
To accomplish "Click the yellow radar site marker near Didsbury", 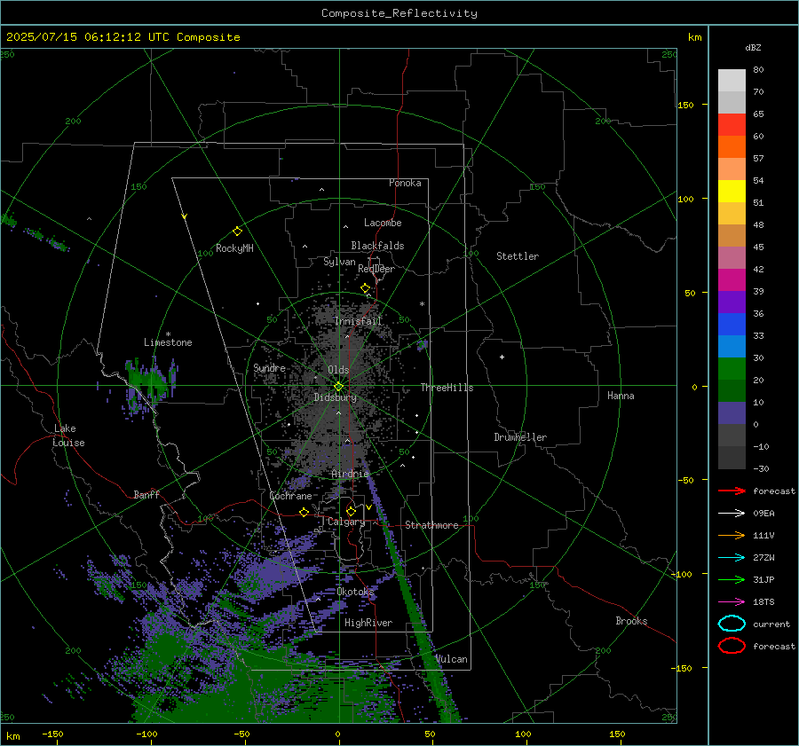I will click(x=338, y=387).
